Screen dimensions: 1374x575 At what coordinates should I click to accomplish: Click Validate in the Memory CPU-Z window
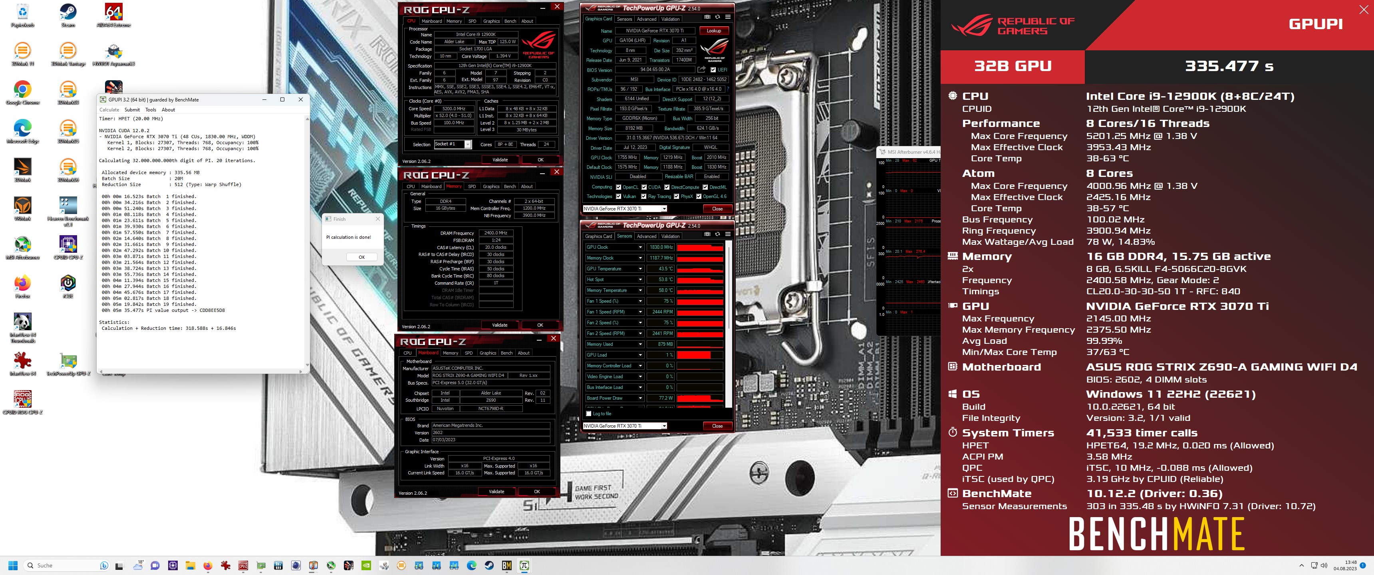500,325
